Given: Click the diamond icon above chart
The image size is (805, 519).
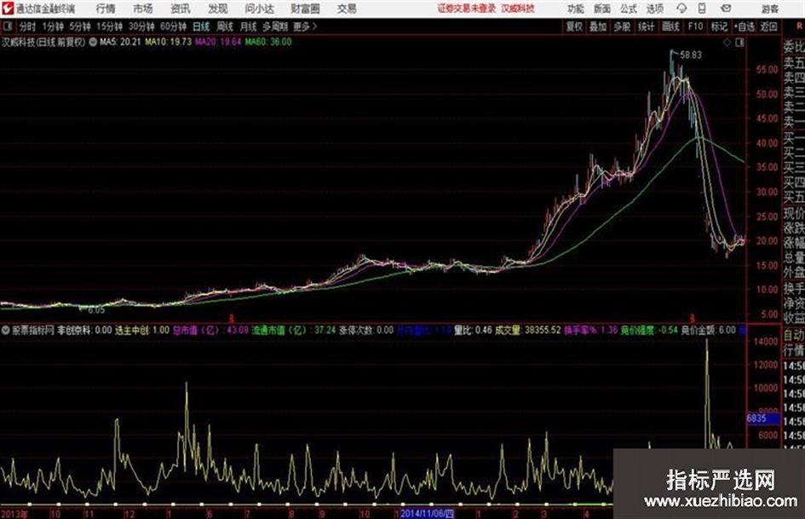Looking at the screenshot, I should tap(727, 43).
